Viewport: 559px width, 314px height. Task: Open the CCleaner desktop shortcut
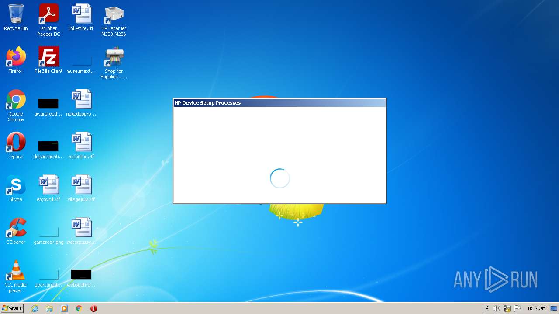[16, 231]
